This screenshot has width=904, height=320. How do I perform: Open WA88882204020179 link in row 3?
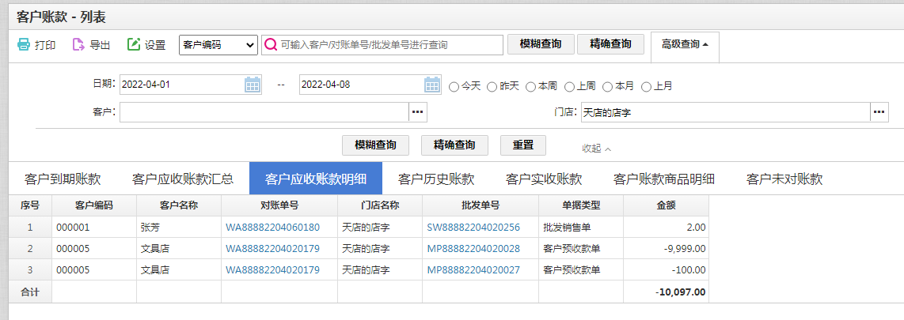point(272,270)
